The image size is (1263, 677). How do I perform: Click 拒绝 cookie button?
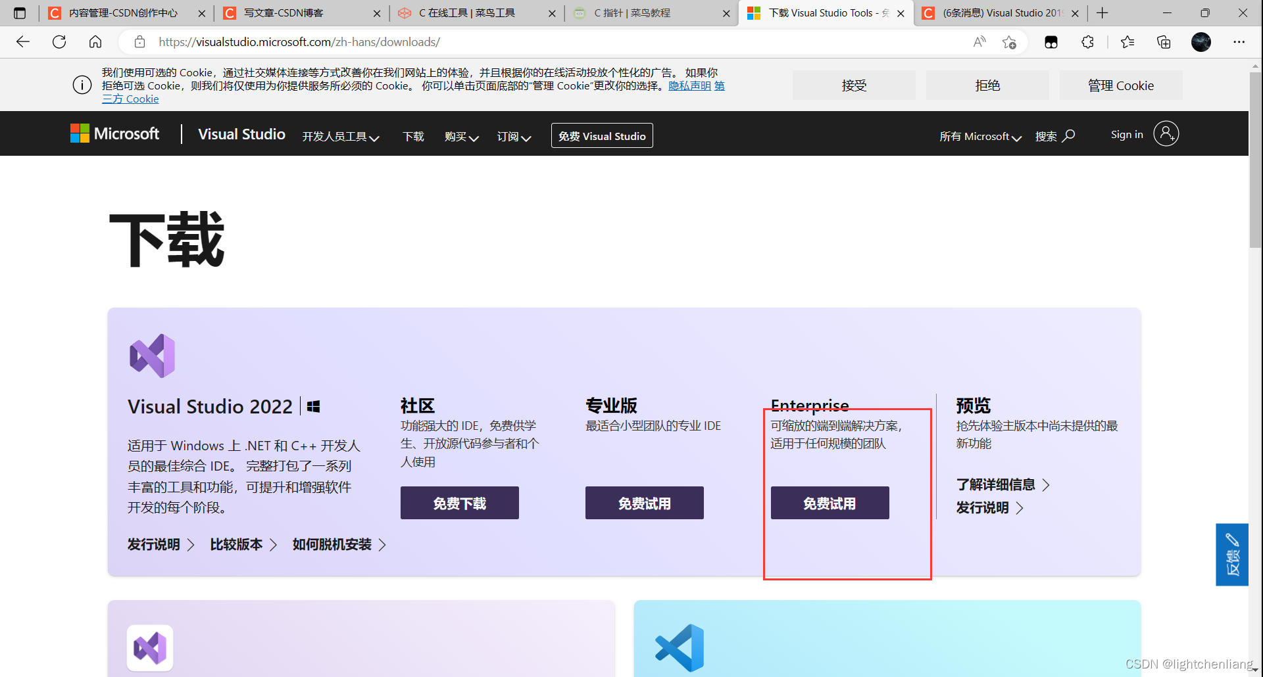coord(987,85)
